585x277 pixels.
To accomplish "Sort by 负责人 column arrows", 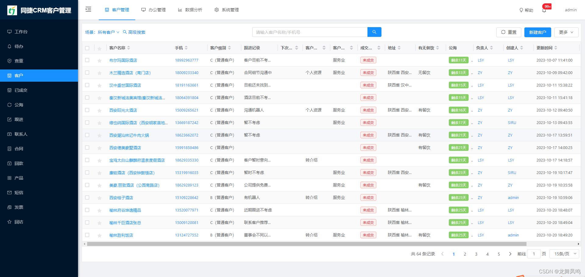I will [491, 48].
